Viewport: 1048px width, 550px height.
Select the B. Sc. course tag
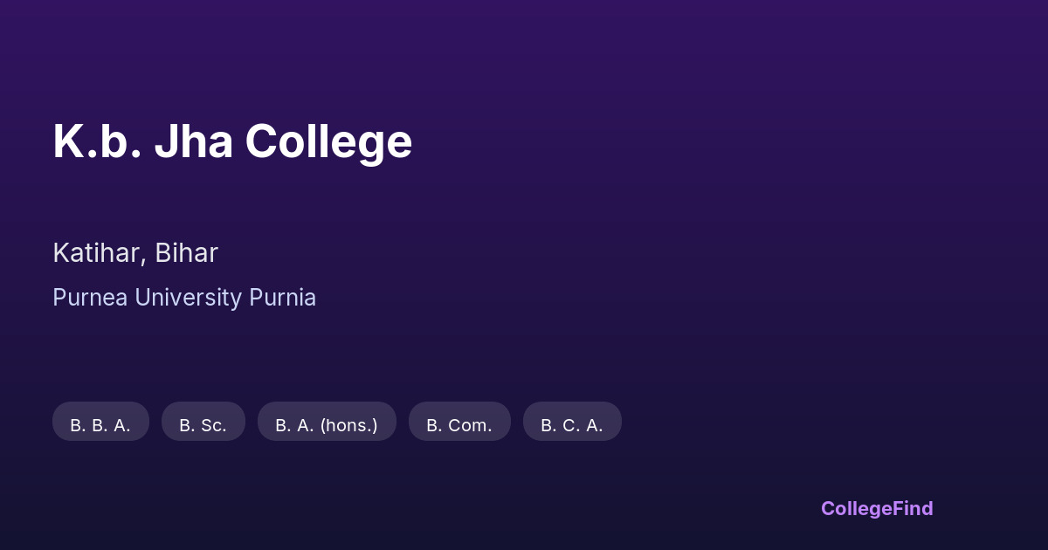click(203, 422)
